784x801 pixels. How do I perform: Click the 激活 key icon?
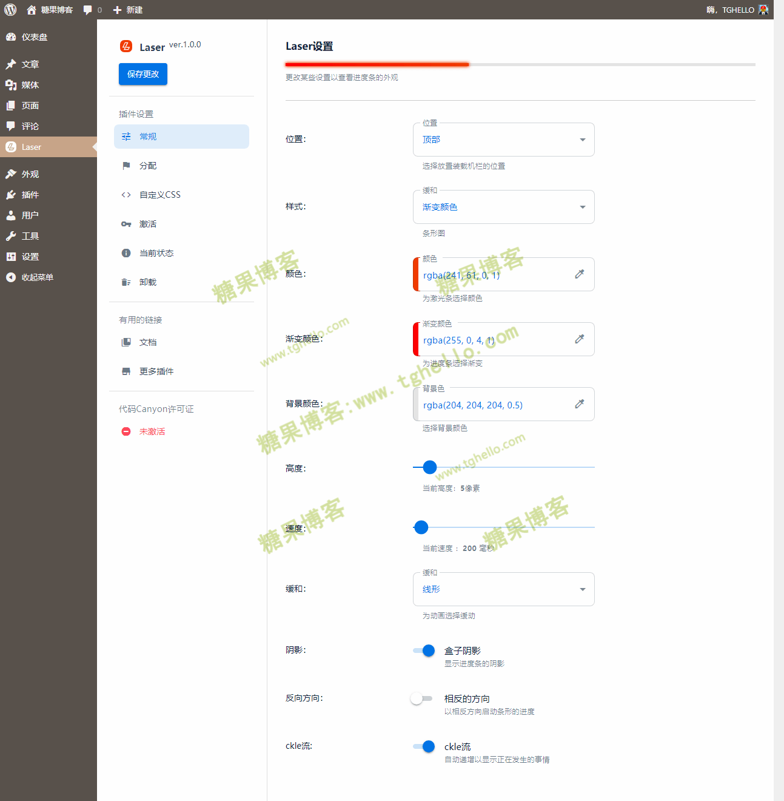point(126,224)
